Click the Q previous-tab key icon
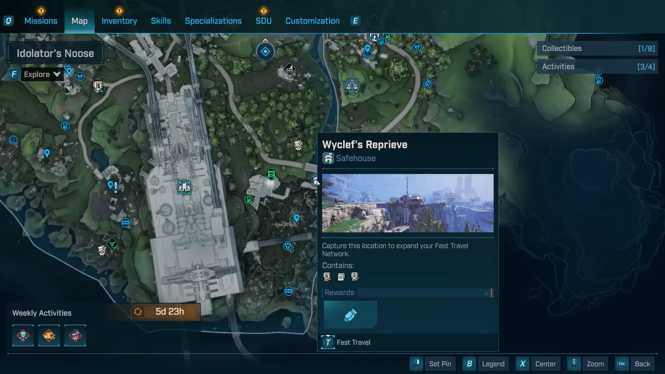The height and width of the screenshot is (374, 665). [x=8, y=21]
